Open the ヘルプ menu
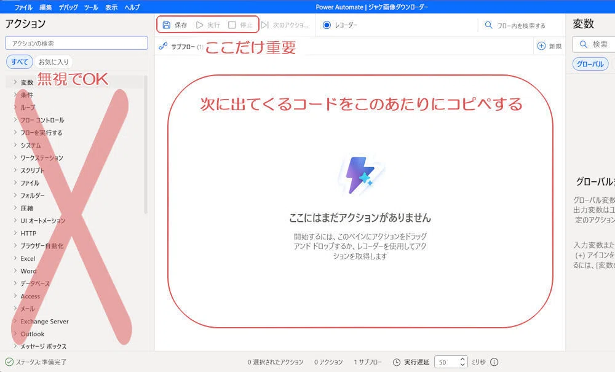This screenshot has height=372, width=615. point(132,7)
